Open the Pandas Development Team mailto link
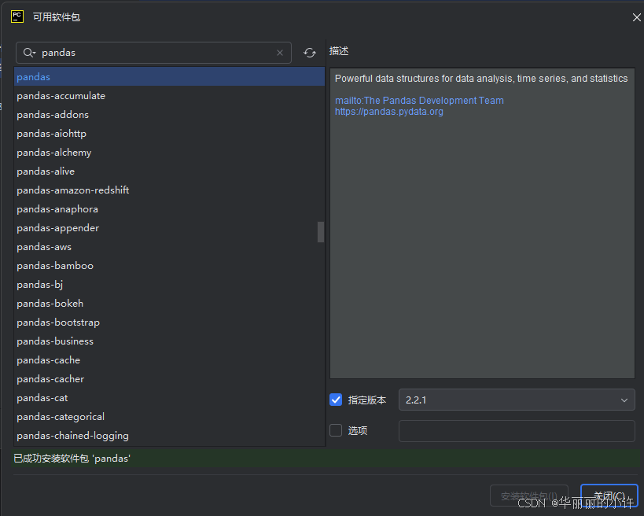This screenshot has width=644, height=516. (419, 101)
